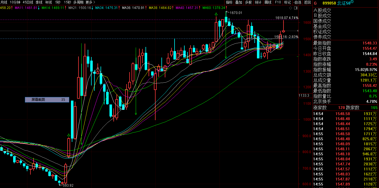Click the circled 1 next to 北证50

point(352,2)
